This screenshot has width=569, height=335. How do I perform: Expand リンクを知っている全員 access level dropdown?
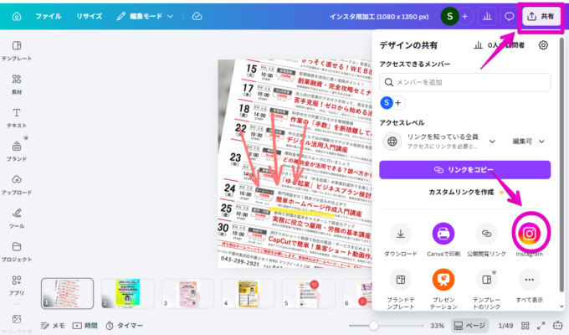click(490, 142)
